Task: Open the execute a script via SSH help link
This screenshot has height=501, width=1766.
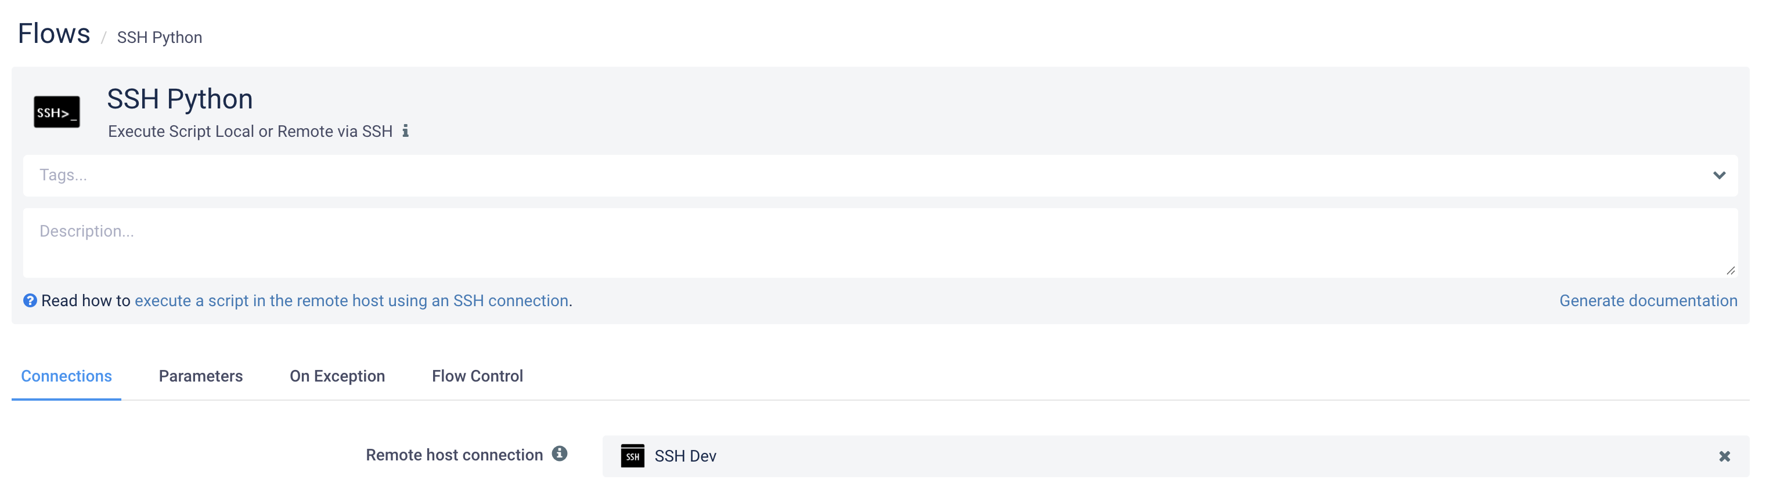Action: (352, 300)
